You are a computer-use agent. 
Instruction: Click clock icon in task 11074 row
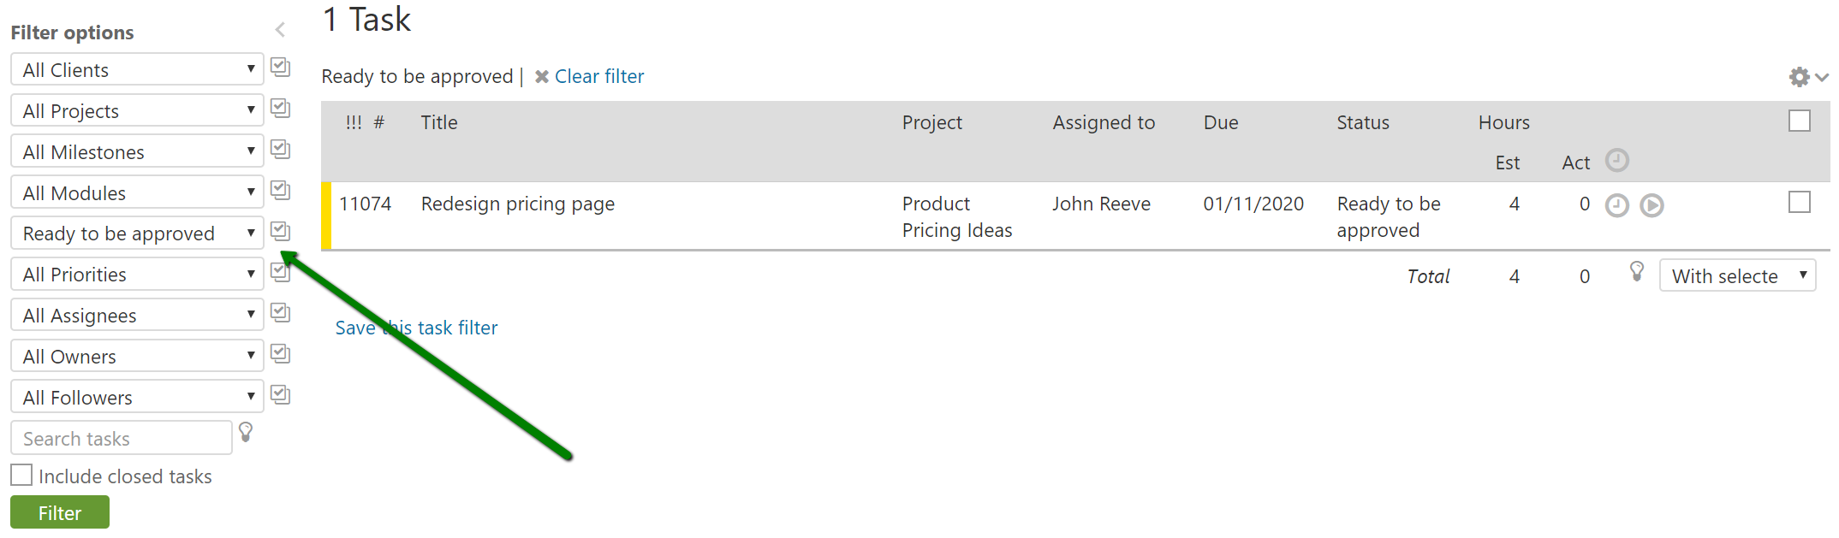pos(1616,205)
